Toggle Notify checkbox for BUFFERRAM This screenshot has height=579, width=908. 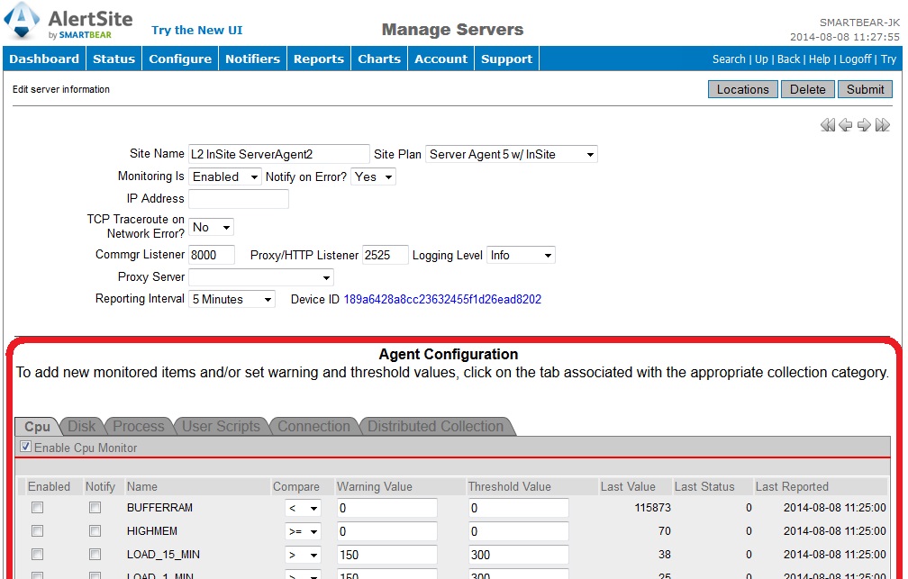(95, 508)
